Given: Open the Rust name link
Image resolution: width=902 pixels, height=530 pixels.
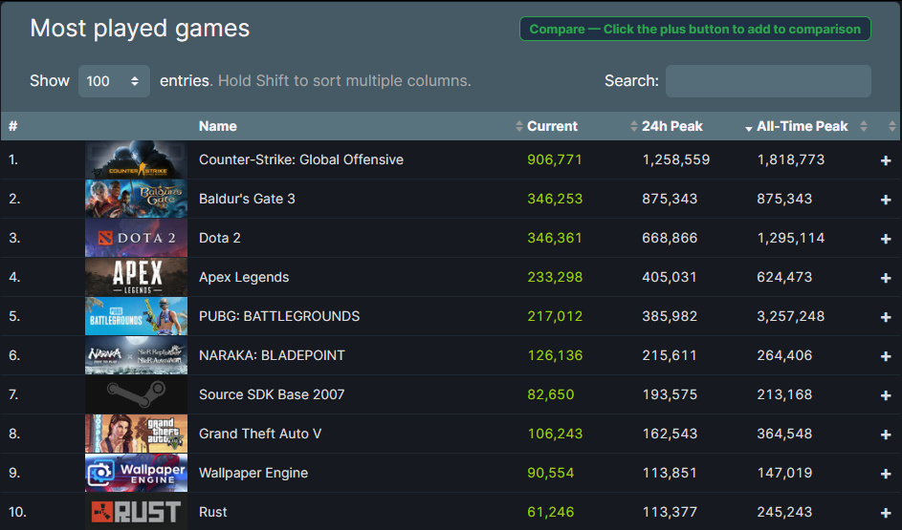Looking at the screenshot, I should (213, 512).
